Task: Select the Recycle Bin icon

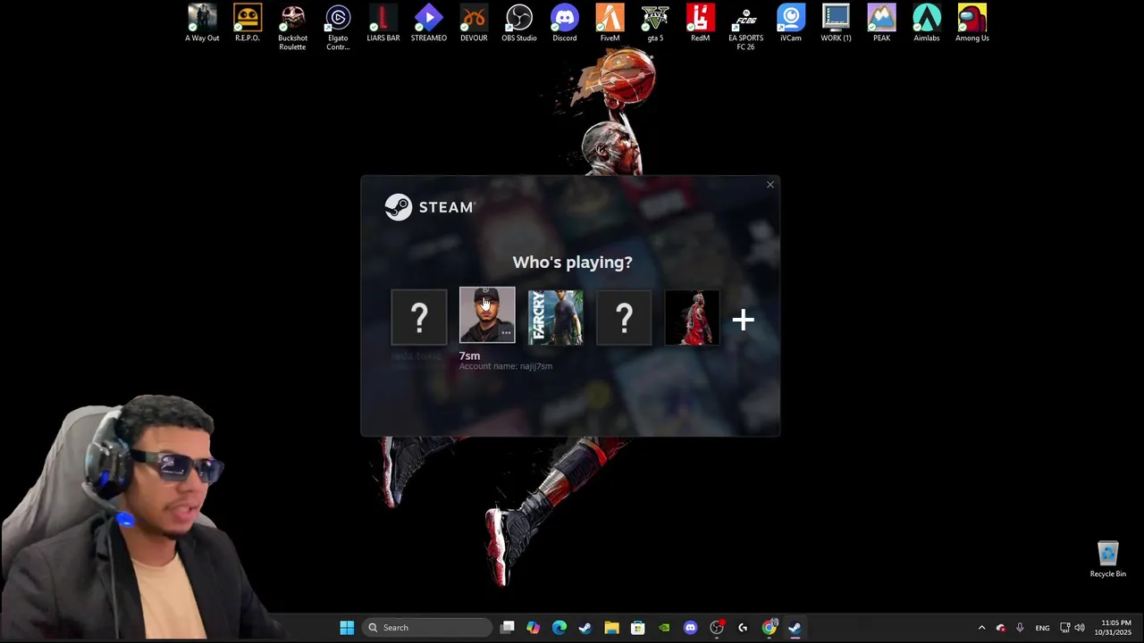Action: click(1108, 560)
